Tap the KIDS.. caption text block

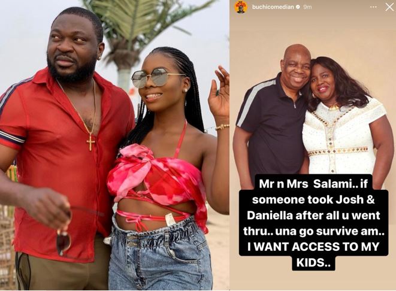(313, 262)
